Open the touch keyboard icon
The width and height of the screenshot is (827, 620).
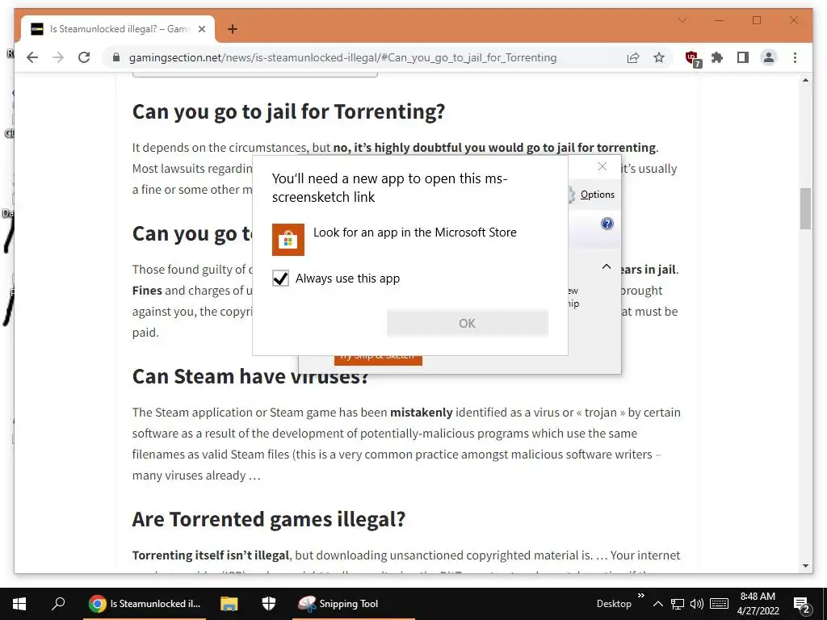[x=719, y=604]
